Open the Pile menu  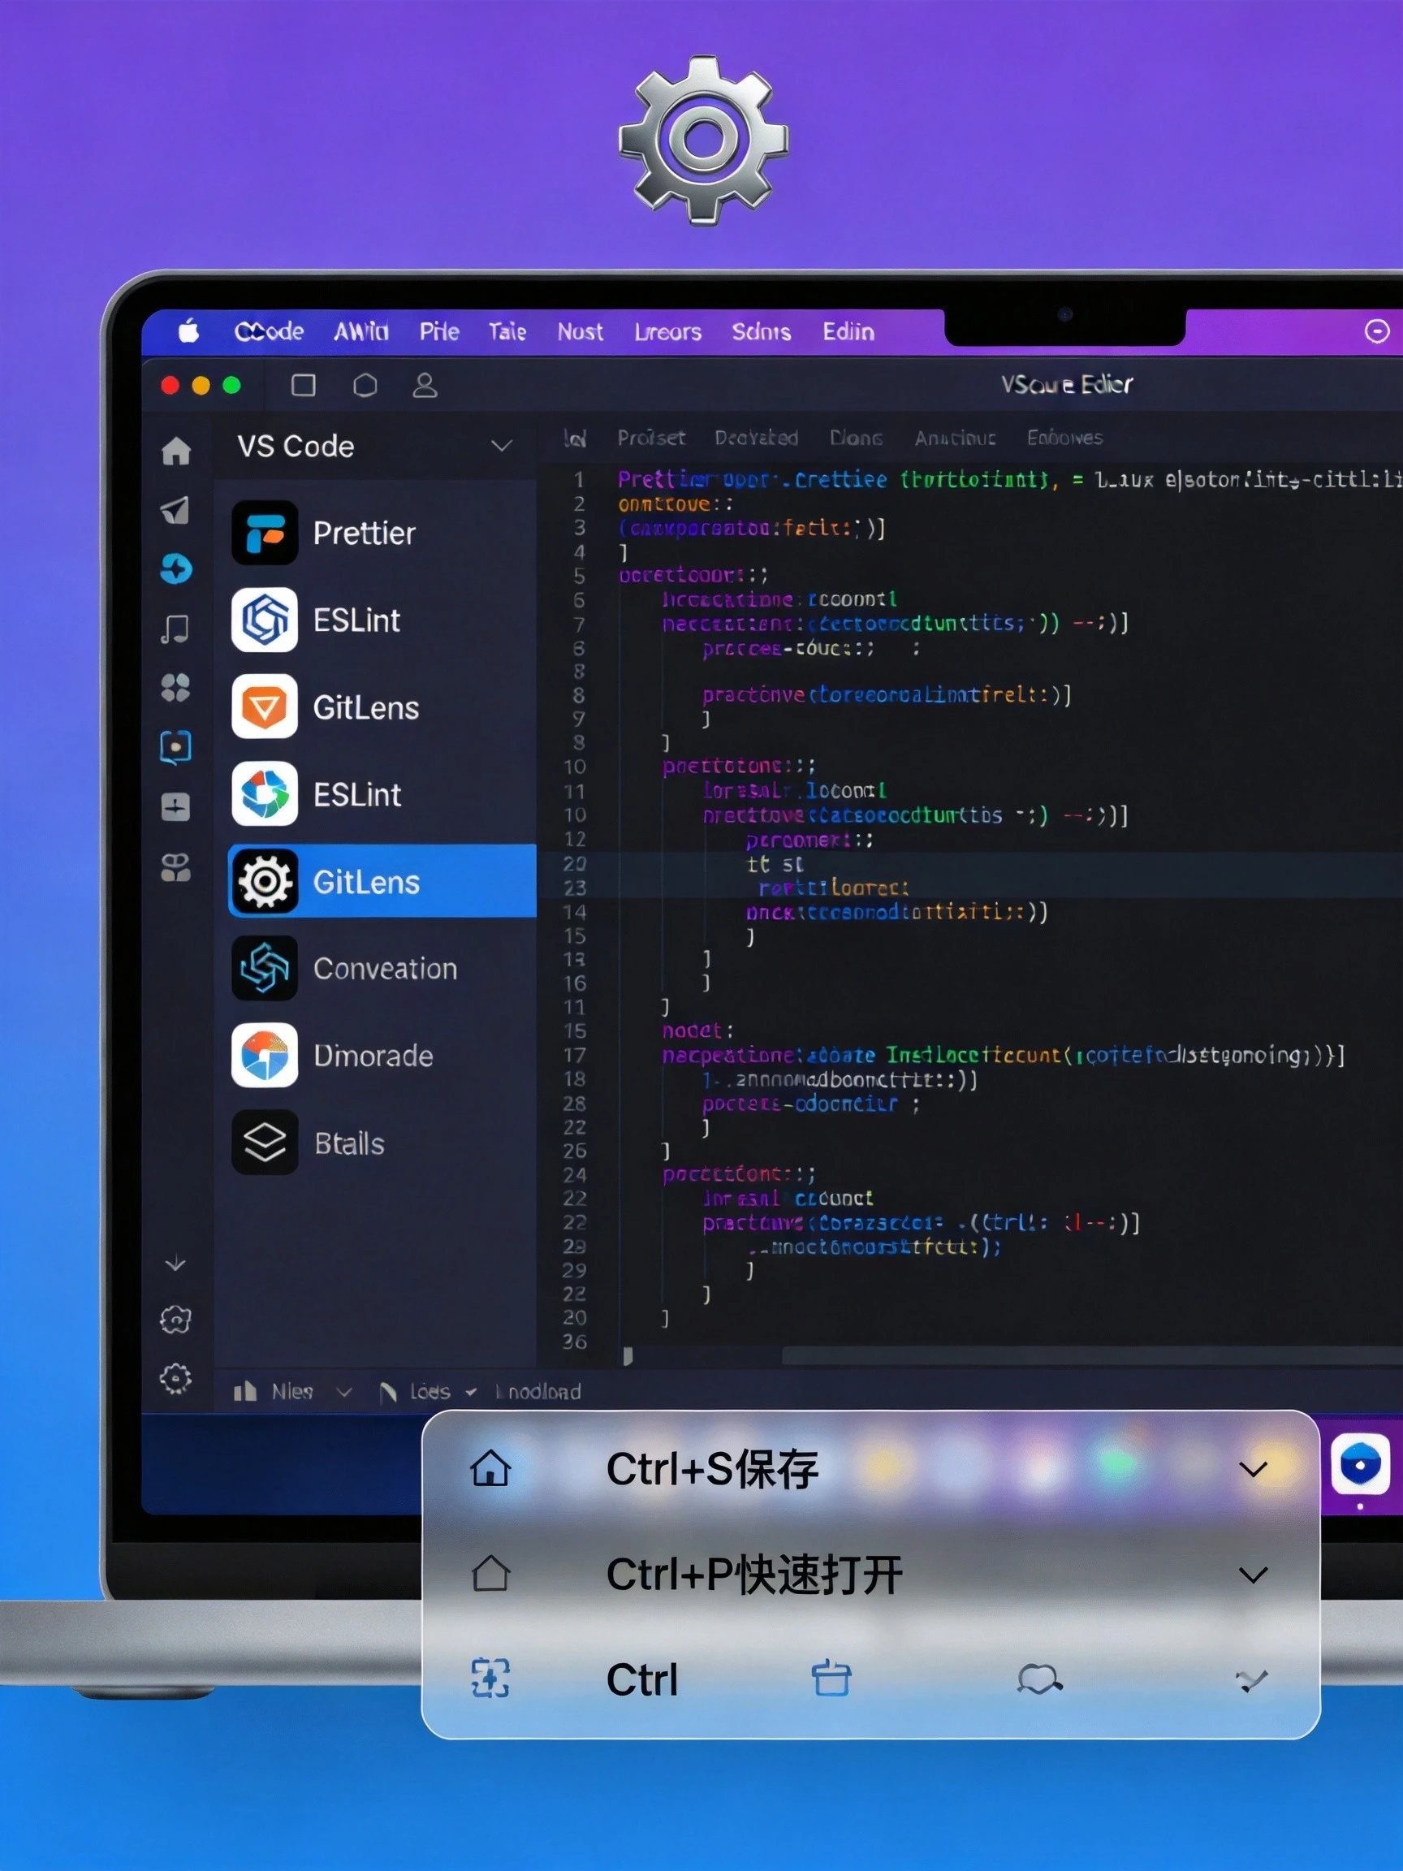click(x=439, y=331)
